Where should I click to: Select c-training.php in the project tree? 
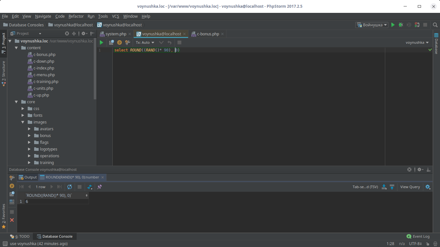pyautogui.click(x=46, y=82)
